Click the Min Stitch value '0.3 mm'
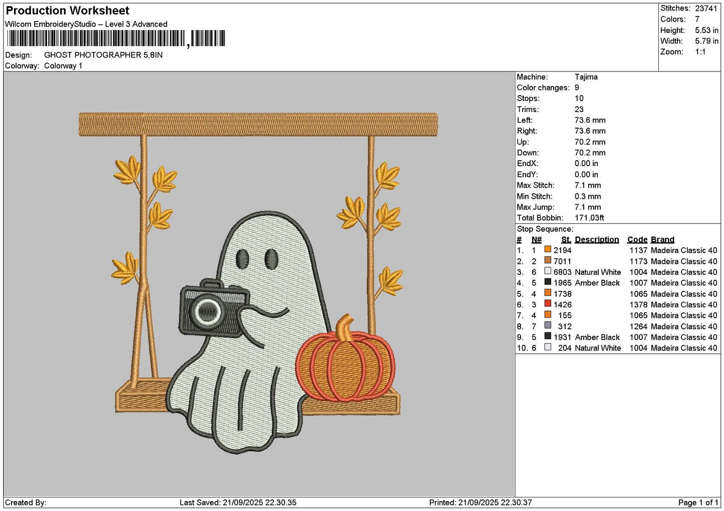724x511 pixels. (x=588, y=196)
